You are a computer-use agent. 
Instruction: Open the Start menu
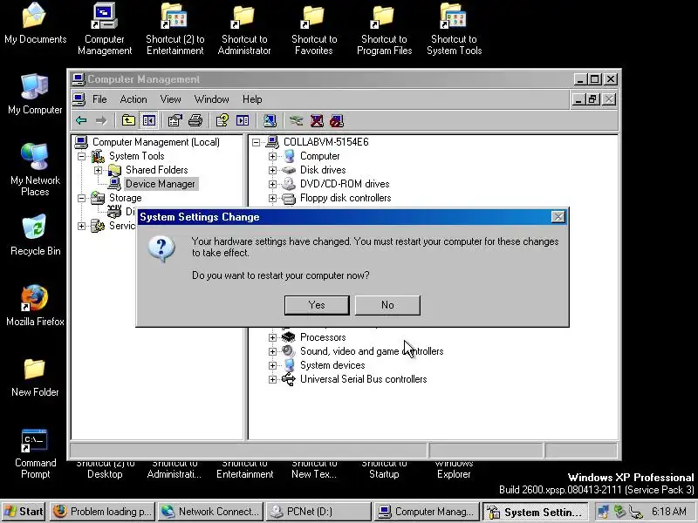pyautogui.click(x=24, y=512)
